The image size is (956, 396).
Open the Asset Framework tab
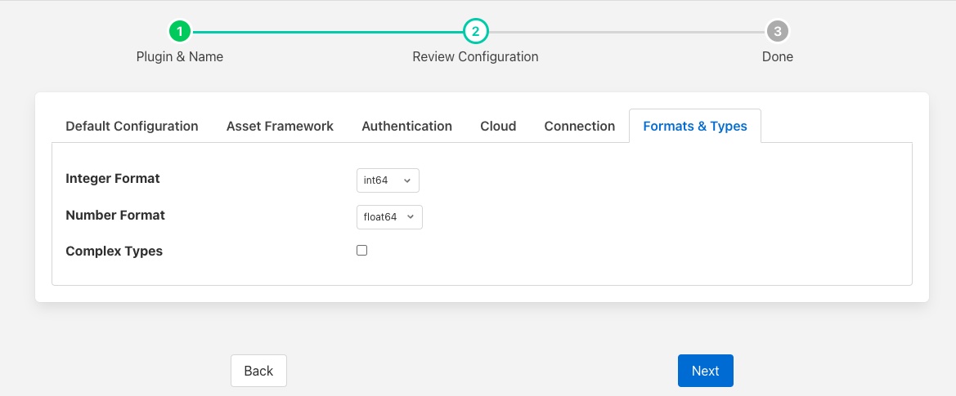pos(280,127)
